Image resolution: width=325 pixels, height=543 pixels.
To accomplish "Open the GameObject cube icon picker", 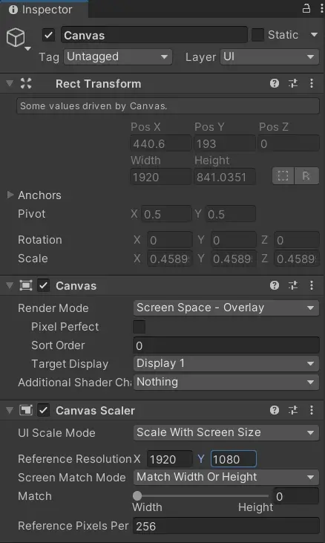I will (x=18, y=39).
